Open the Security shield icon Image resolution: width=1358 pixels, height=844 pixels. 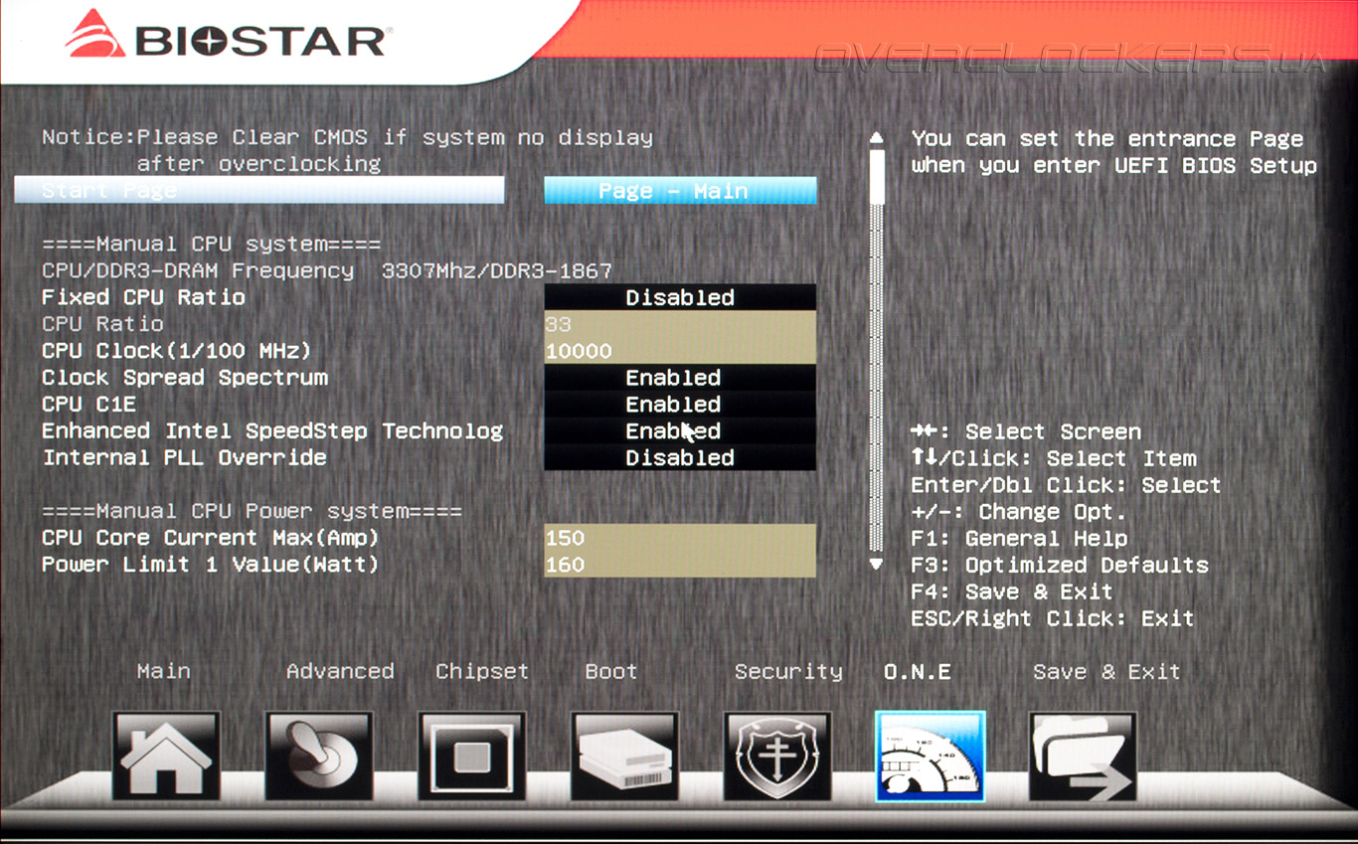pos(777,757)
